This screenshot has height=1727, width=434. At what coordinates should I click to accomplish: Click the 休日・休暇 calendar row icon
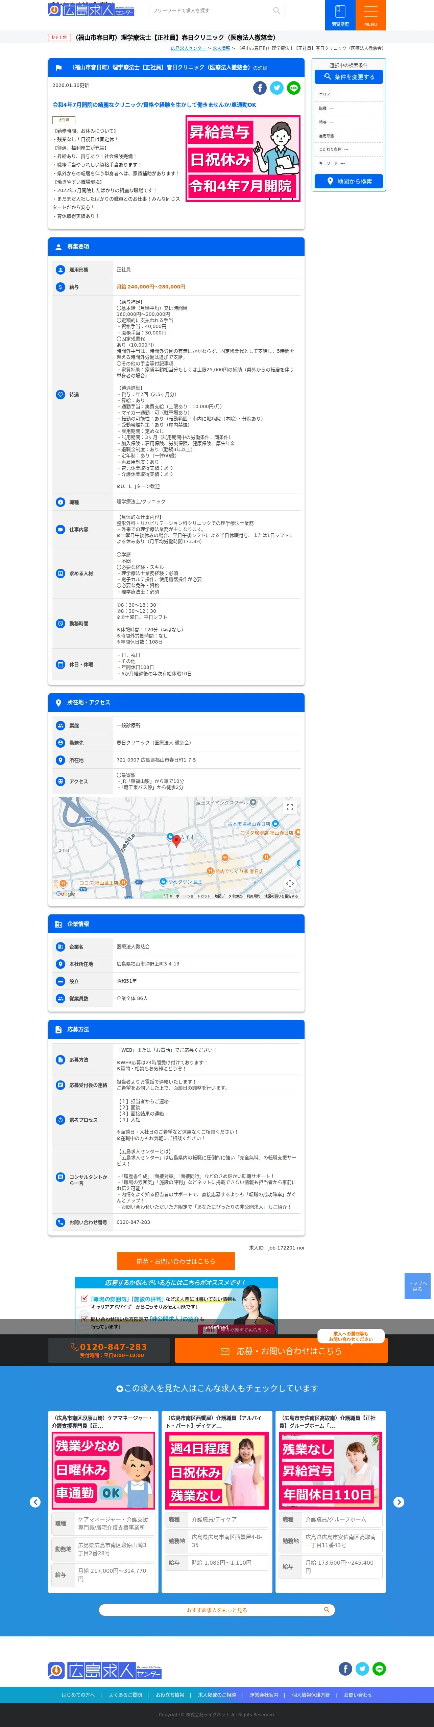[x=60, y=664]
